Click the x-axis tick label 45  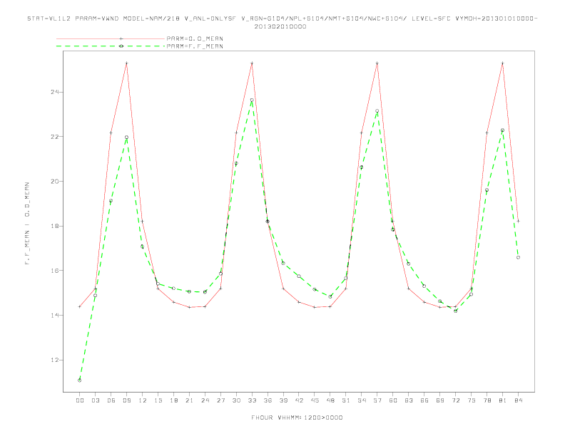pos(315,400)
